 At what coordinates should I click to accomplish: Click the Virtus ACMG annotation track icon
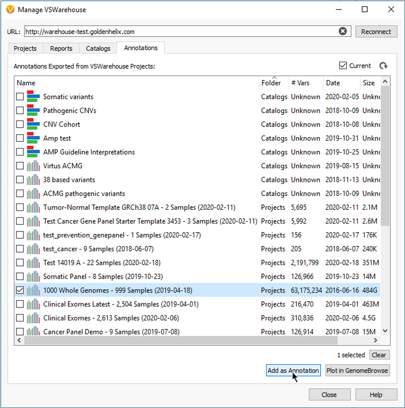pyautogui.click(x=33, y=166)
